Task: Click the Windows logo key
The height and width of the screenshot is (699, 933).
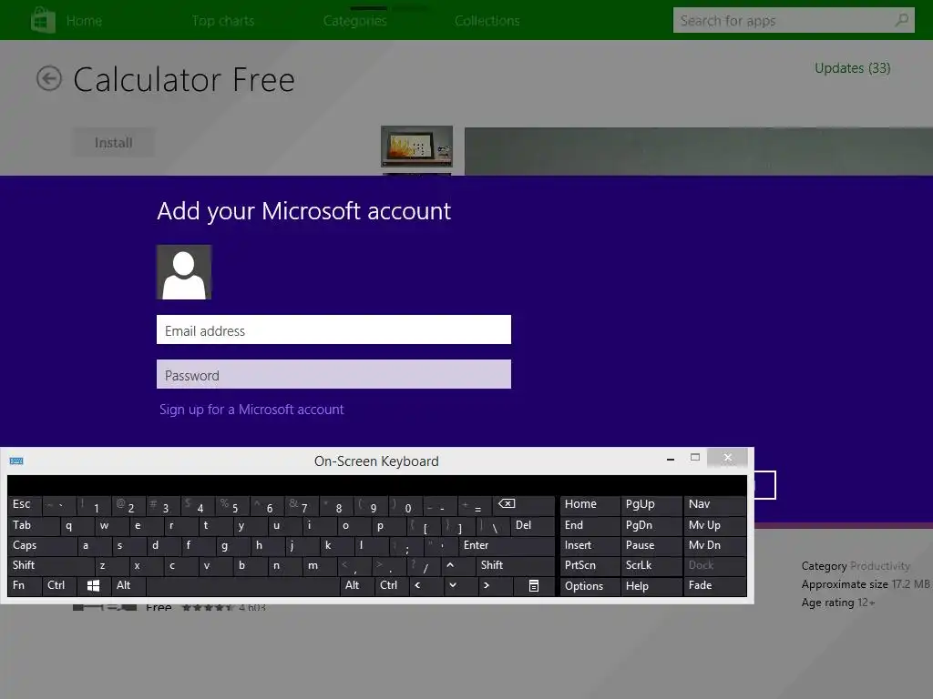Action: click(94, 585)
